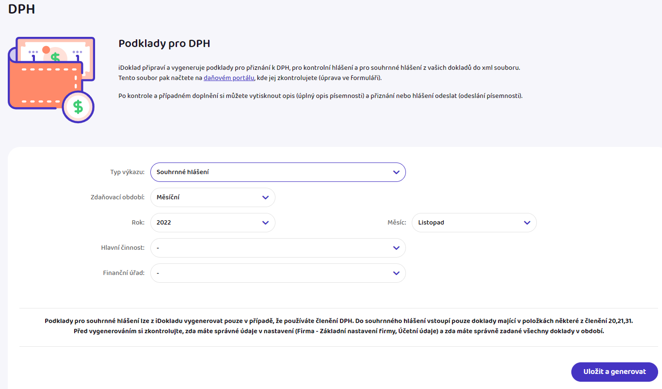Click the DPH page title
Viewport: 662px width, 389px height.
point(21,9)
